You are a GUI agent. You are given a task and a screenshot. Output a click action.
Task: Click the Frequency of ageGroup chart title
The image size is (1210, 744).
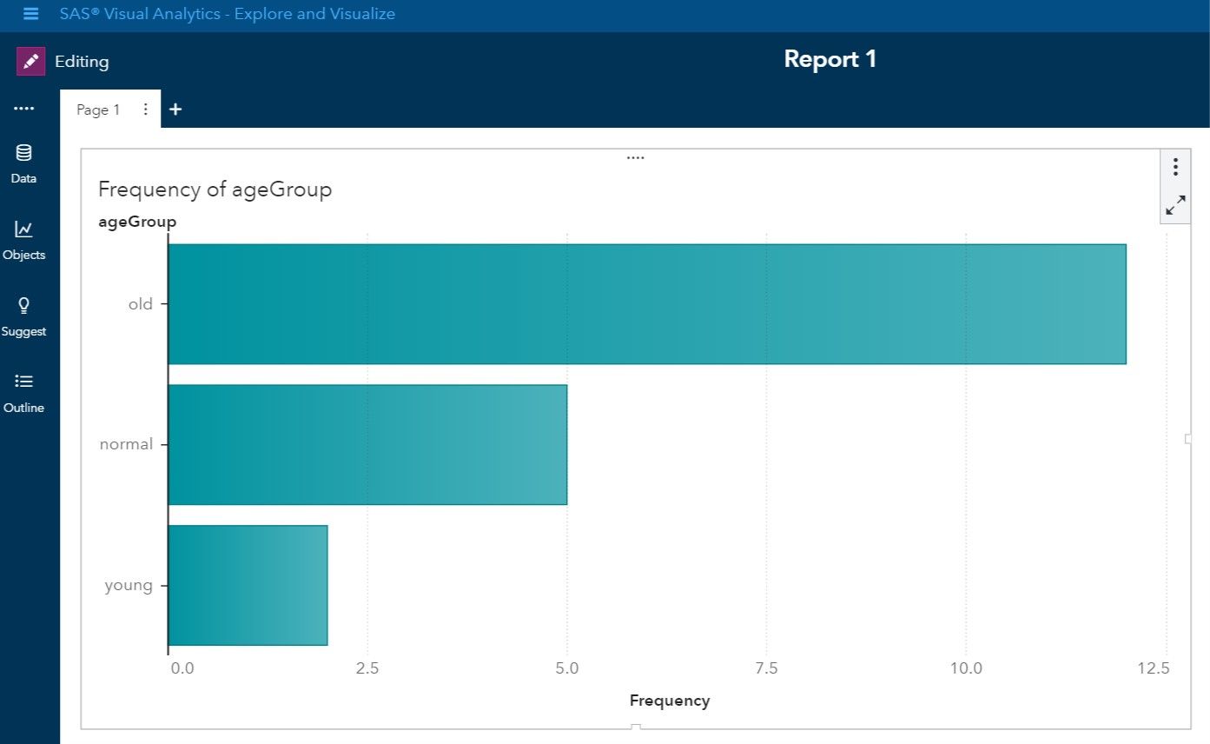coord(215,189)
